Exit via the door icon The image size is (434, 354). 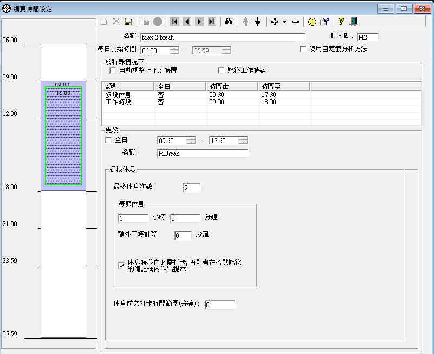[x=354, y=22]
